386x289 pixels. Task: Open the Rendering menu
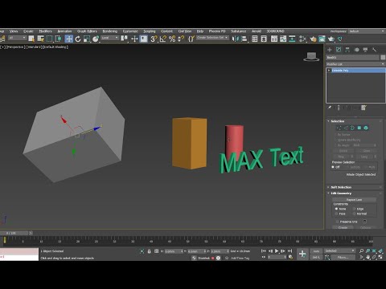coord(110,31)
